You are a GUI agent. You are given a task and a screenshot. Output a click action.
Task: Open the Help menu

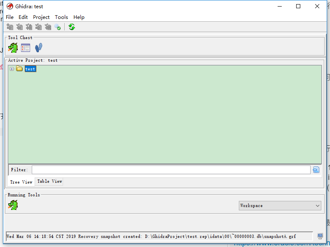79,17
